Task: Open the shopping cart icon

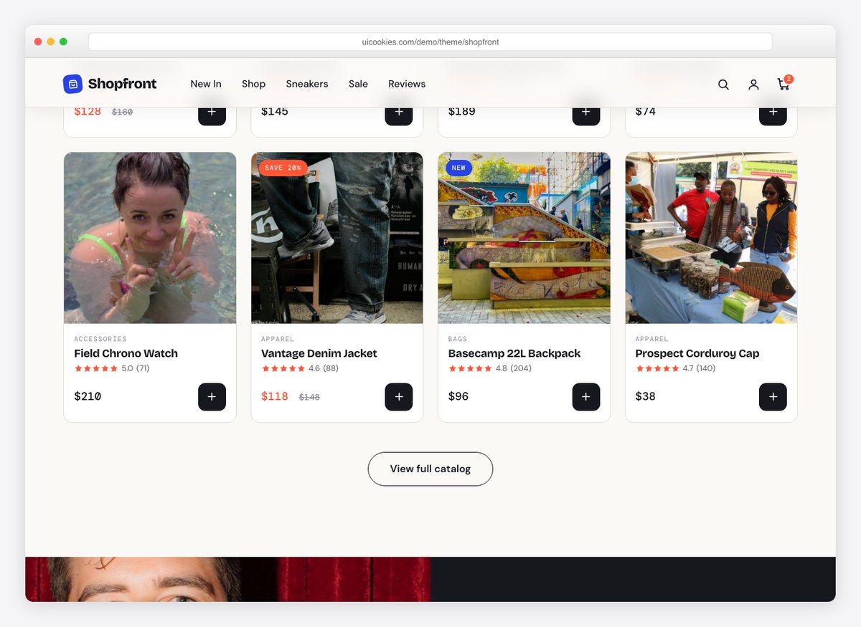Action: (x=784, y=85)
